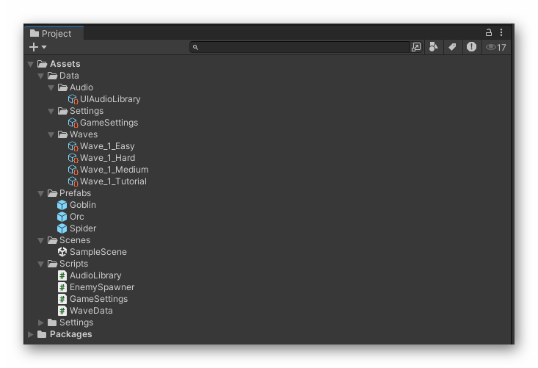The height and width of the screenshot is (368, 538).
Task: Open the plus create asset dropdown
Action: point(37,47)
